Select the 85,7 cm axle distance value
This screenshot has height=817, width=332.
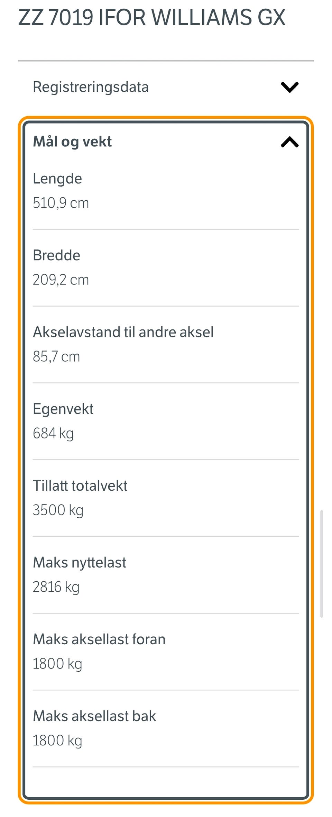[x=56, y=356]
